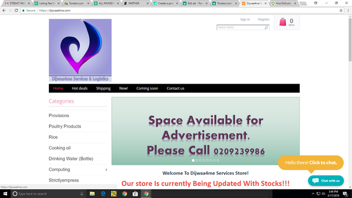The height and width of the screenshot is (198, 352).
Task: Select the first carousel slide dot
Action: pos(193,160)
